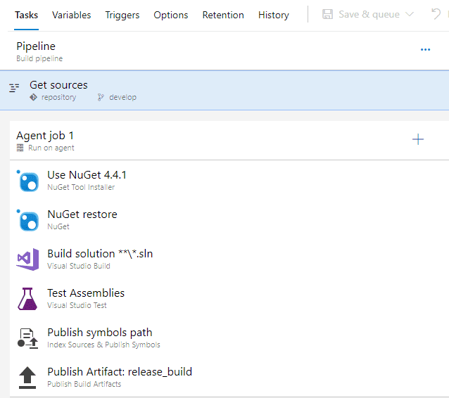Select the Use NuGet 4.4.1 task title

[87, 175]
